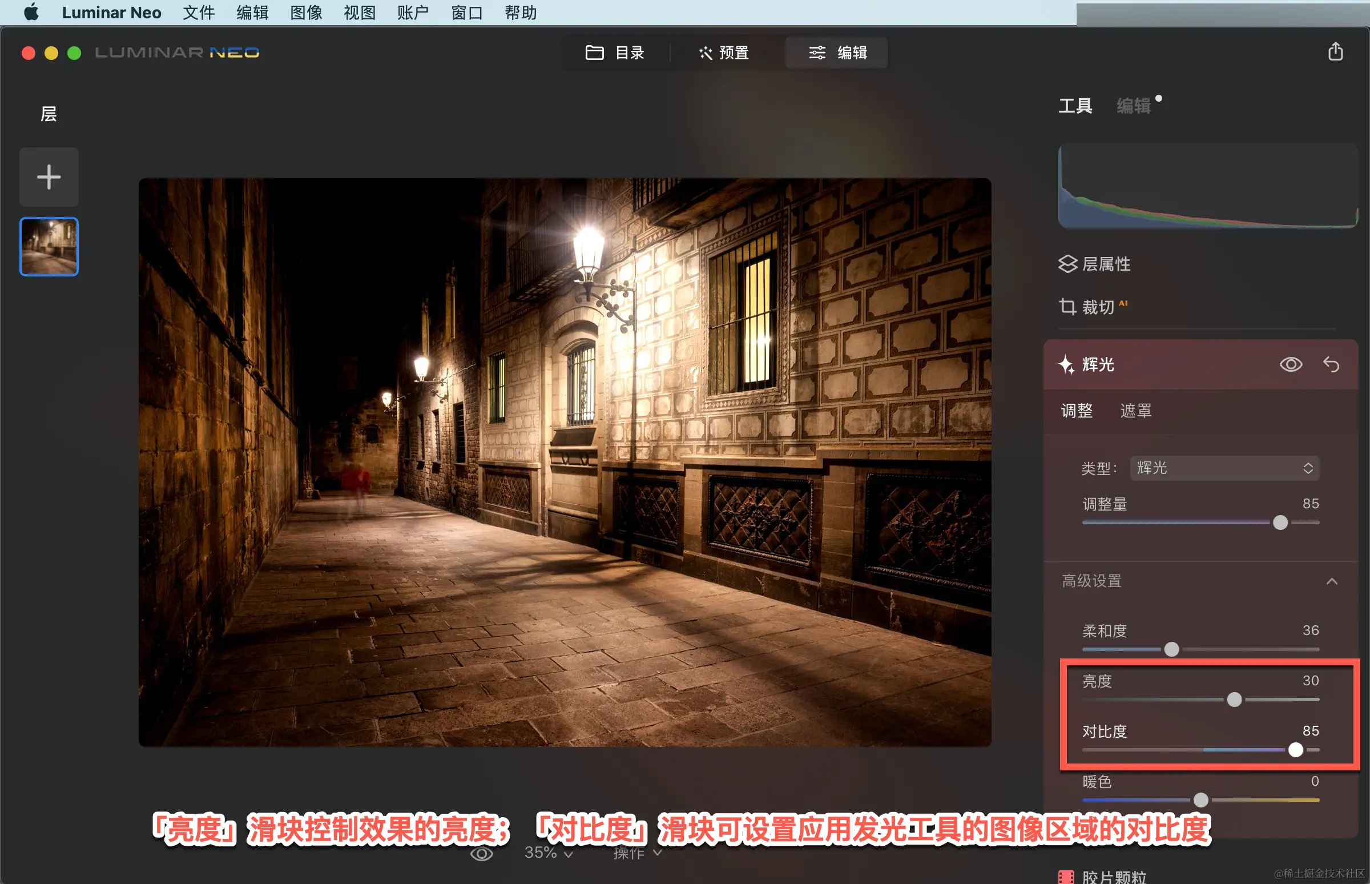Image resolution: width=1370 pixels, height=884 pixels.
Task: Open the Glow type (类型) dropdown
Action: (x=1224, y=468)
